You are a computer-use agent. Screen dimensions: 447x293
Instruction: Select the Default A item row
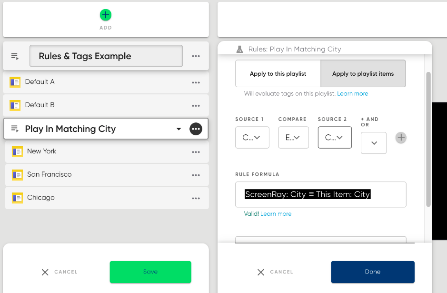(106, 82)
